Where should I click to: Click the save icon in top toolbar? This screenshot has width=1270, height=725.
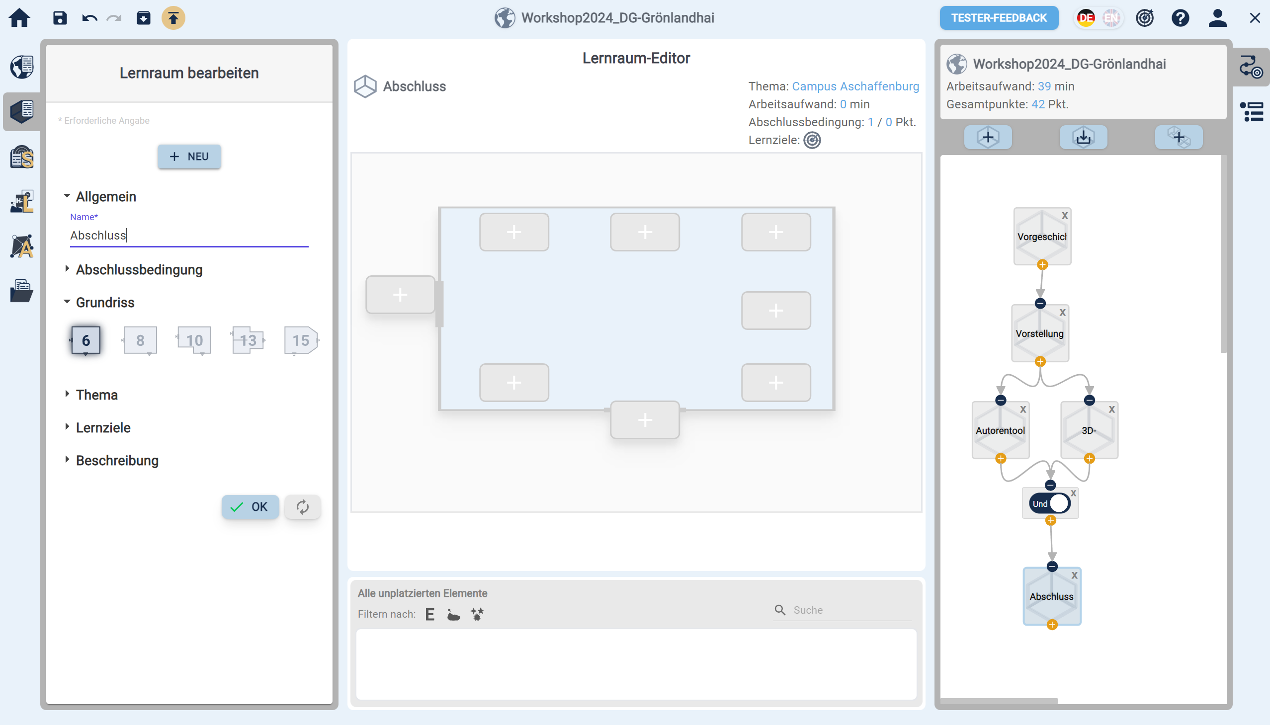pos(60,18)
